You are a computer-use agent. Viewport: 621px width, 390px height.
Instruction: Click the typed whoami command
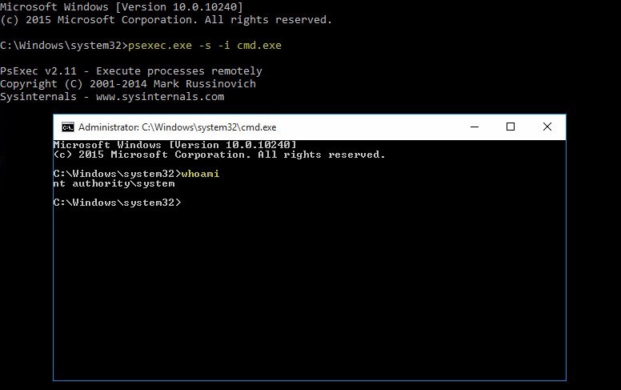[200, 174]
